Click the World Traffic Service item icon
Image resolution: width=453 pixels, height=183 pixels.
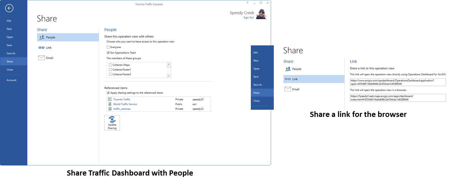pos(110,104)
